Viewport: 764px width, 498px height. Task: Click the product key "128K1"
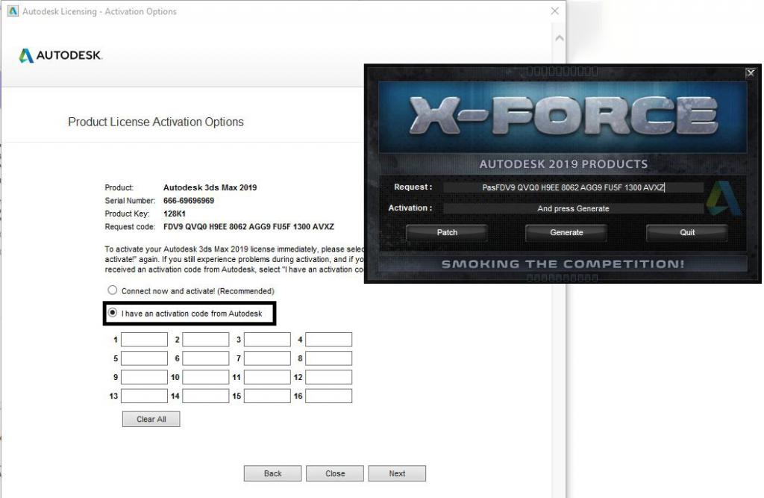[x=175, y=214]
